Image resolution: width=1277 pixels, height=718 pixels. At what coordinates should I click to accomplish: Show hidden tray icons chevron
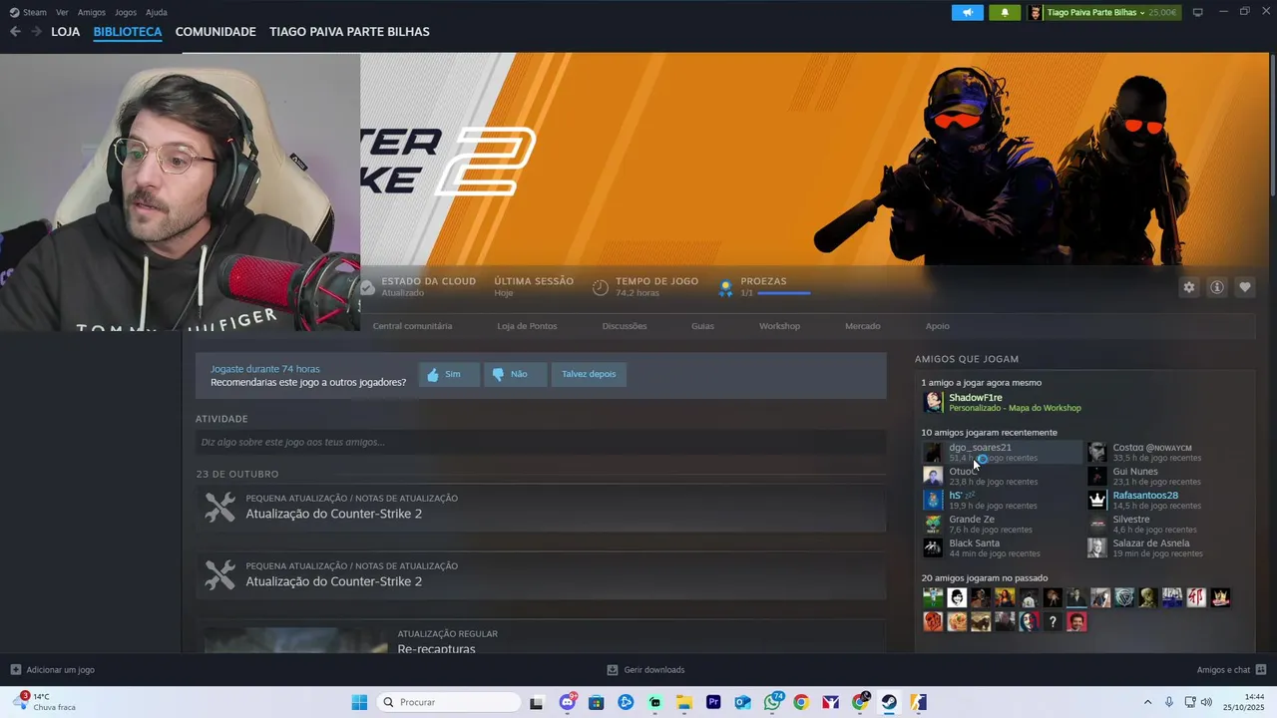point(1147,702)
